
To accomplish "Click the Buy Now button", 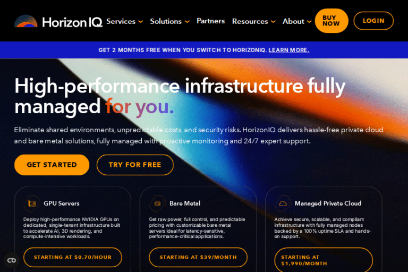I will coord(331,21).
